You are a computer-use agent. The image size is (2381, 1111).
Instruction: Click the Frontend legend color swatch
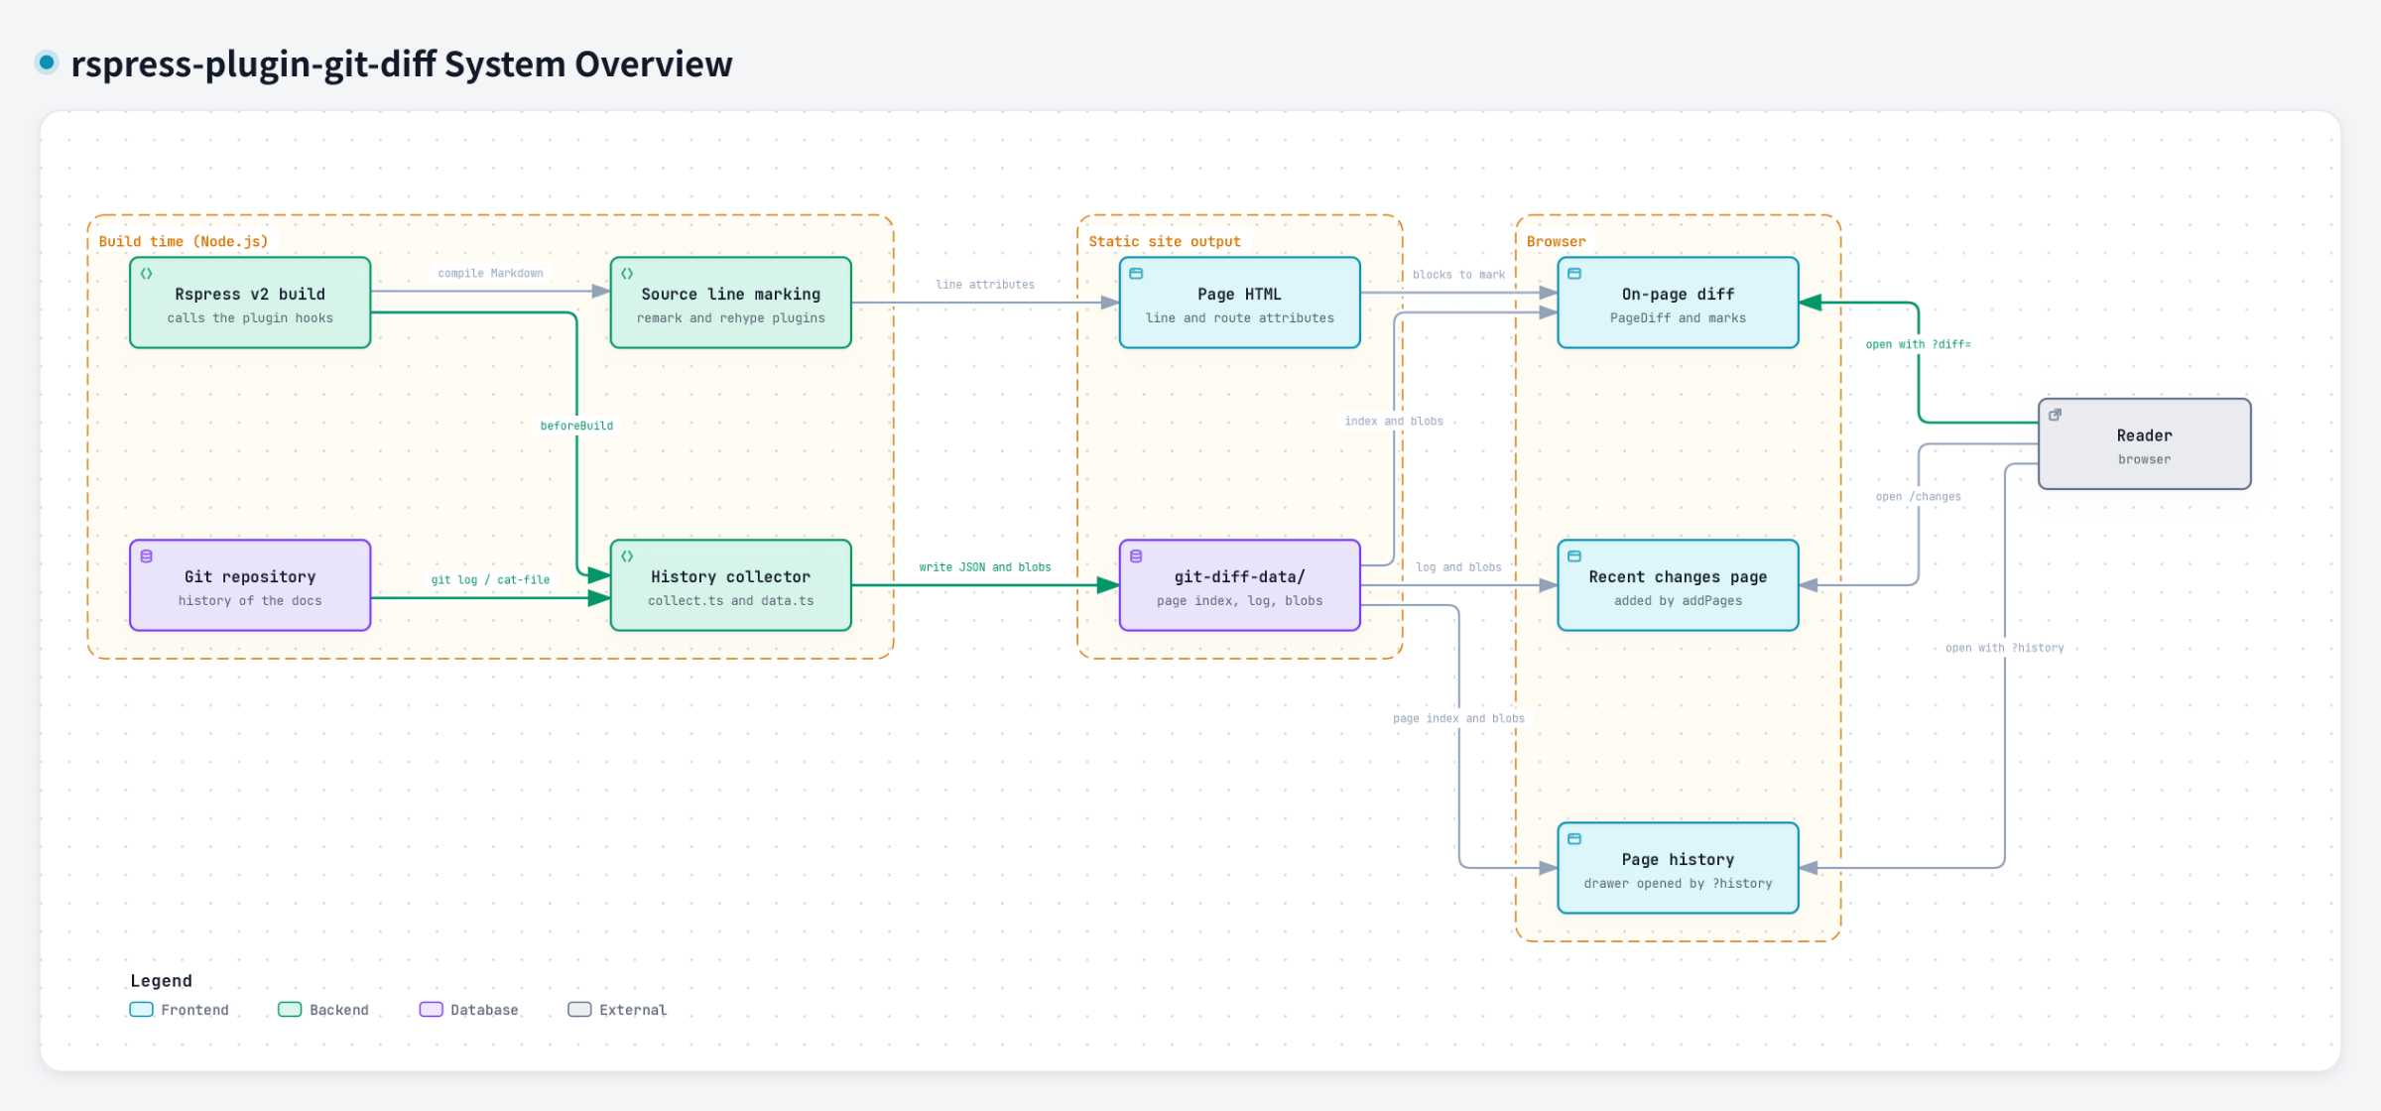tap(142, 1010)
